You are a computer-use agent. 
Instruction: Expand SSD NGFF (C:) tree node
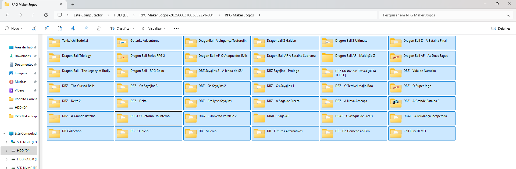pyautogui.click(x=6, y=142)
